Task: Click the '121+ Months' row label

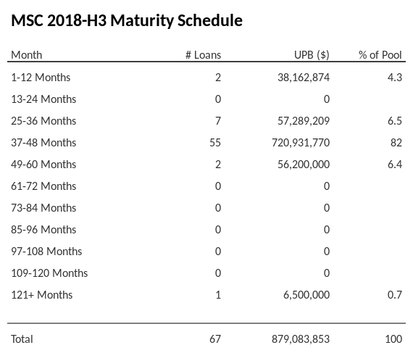Action: [41, 295]
